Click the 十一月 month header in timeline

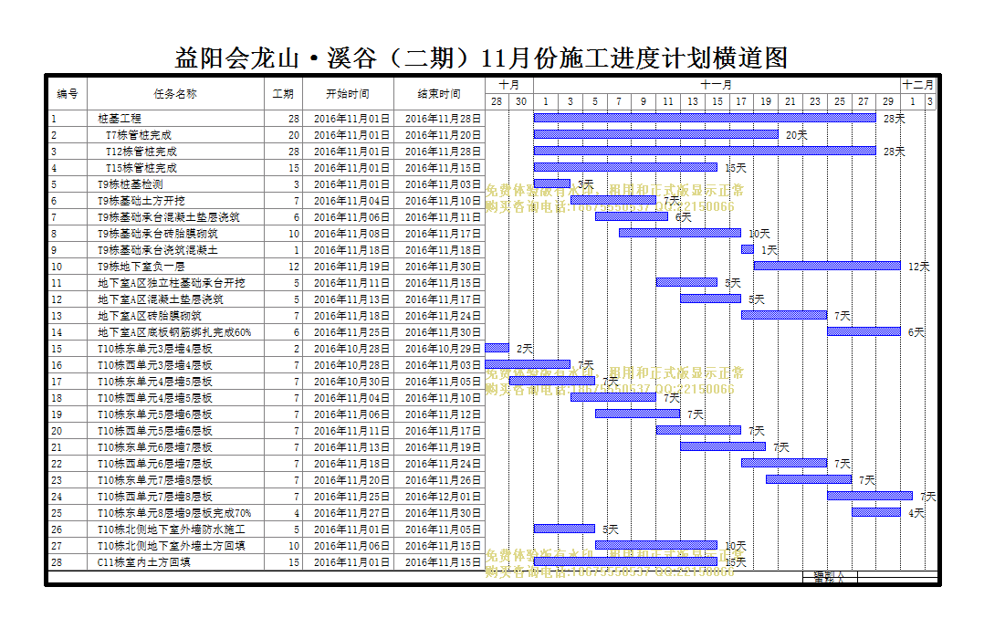[x=717, y=85]
